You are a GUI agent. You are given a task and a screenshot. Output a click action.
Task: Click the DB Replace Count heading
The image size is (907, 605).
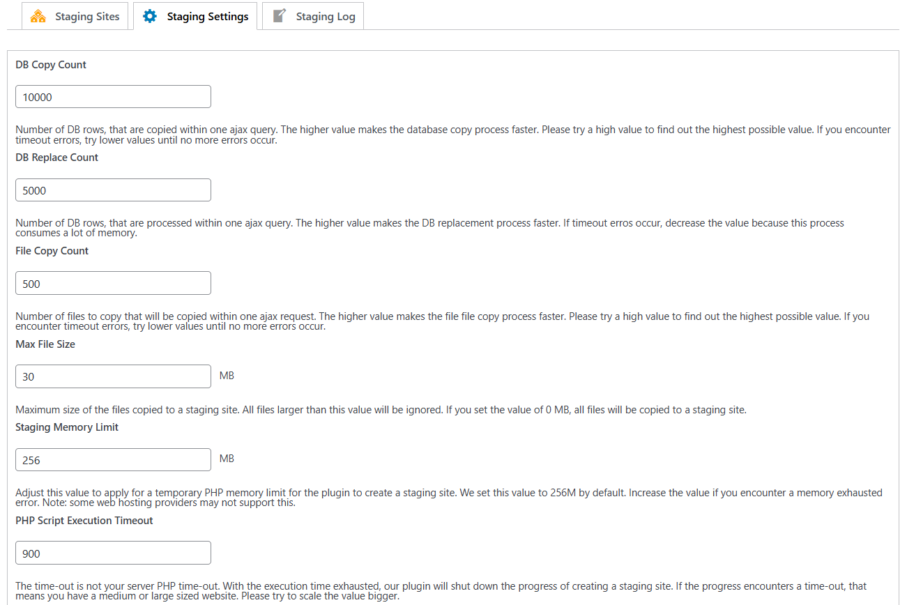(x=56, y=158)
